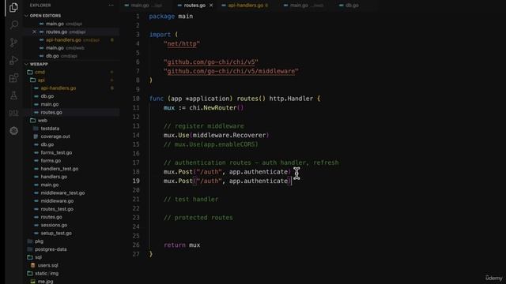Close routes.go from the Open Editors list

click(34, 32)
